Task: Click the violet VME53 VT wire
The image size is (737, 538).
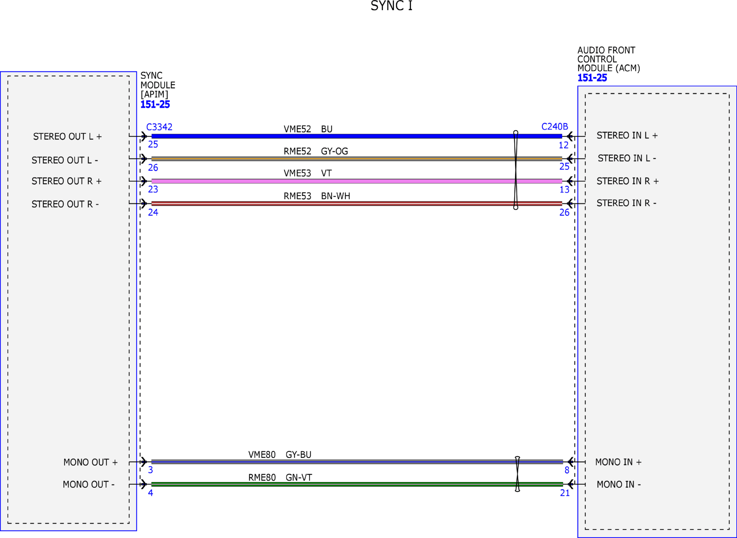Action: [x=356, y=181]
